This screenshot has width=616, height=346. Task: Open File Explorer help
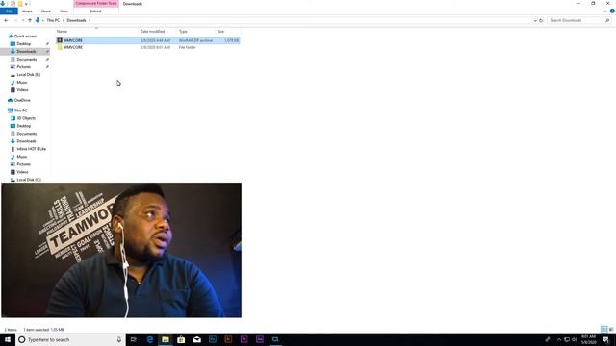612,12
